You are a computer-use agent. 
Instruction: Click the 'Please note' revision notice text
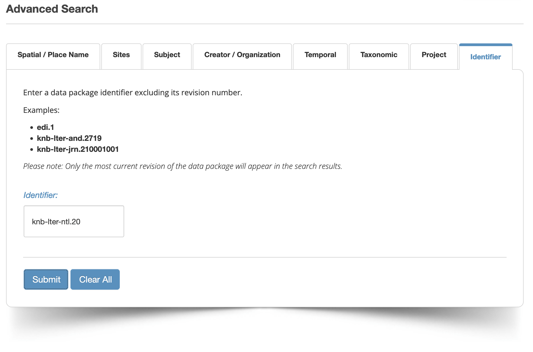coord(183,166)
